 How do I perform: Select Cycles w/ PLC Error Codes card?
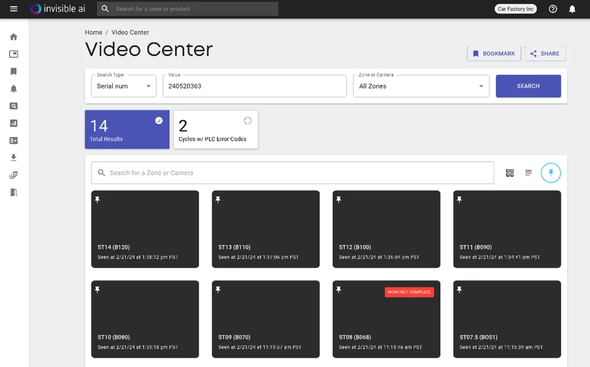(216, 129)
